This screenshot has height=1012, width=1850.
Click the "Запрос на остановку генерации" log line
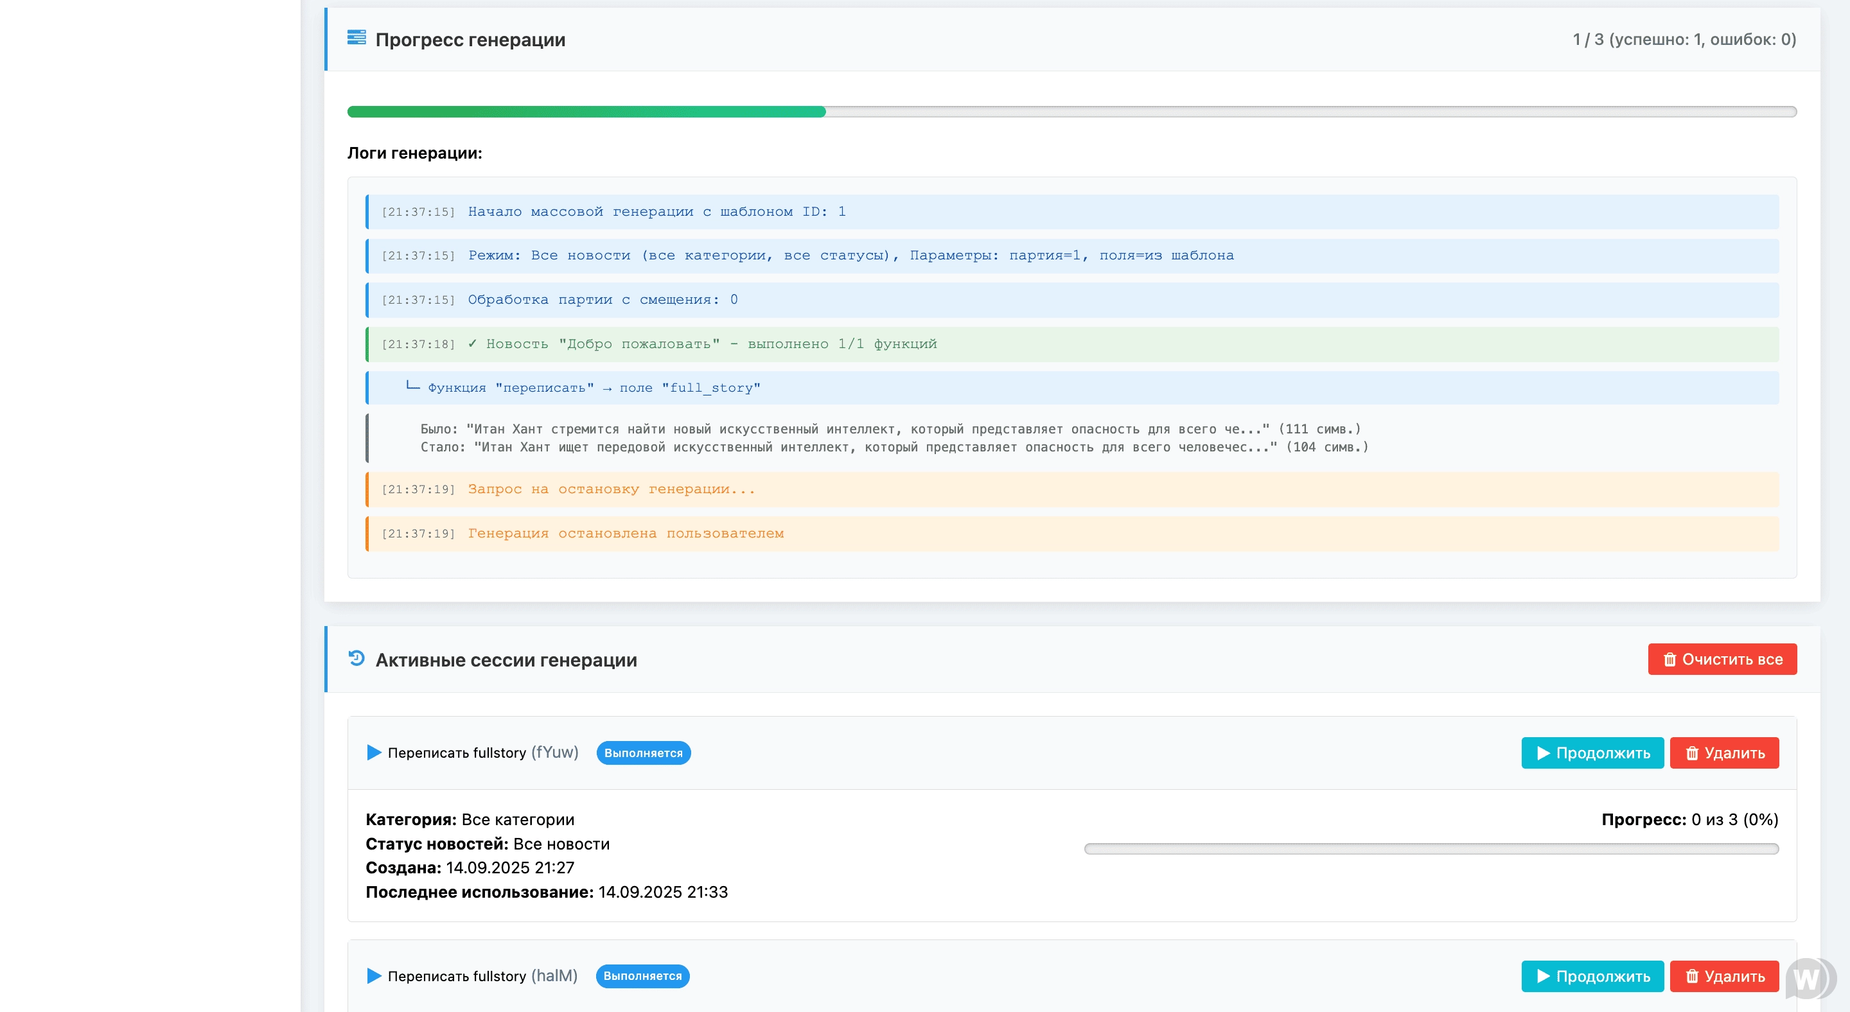point(610,489)
